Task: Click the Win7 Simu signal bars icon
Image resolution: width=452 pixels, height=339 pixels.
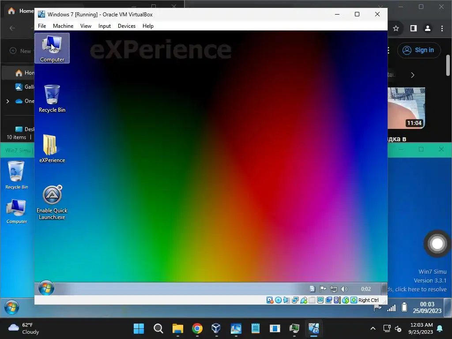Action: (391, 308)
